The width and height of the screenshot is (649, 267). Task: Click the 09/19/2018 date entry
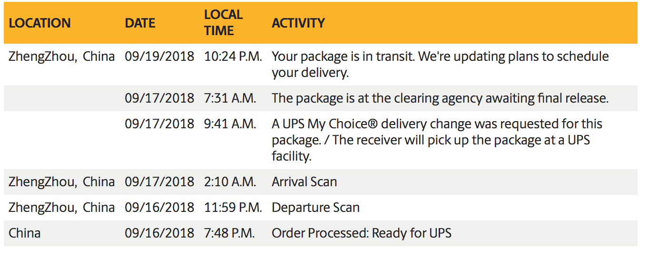tap(159, 56)
